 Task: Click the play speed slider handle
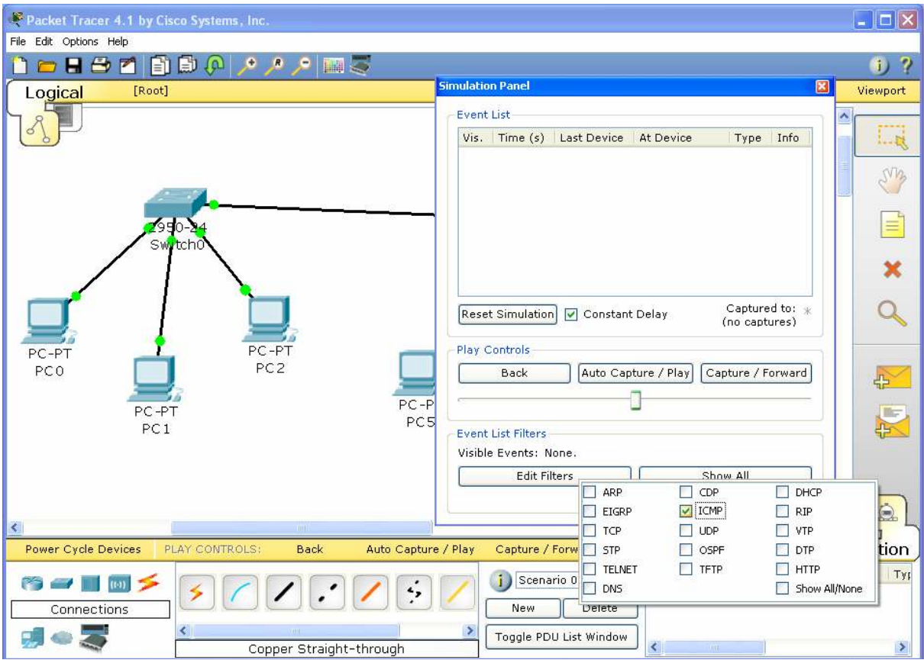[x=635, y=399]
